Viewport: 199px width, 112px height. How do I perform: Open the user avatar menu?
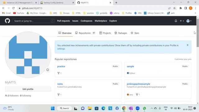click(189, 21)
